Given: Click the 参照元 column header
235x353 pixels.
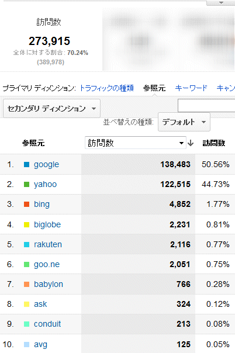Looking at the screenshot, I should [33, 143].
